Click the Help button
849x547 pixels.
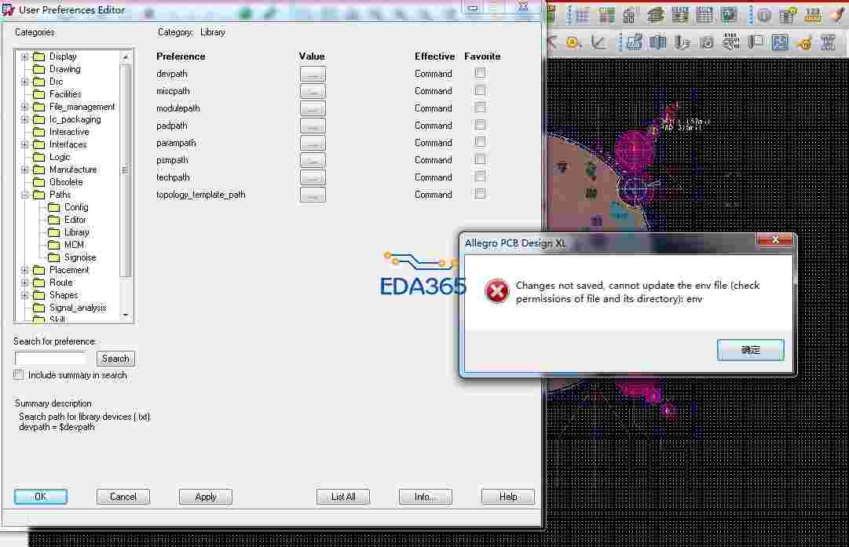coord(508,497)
